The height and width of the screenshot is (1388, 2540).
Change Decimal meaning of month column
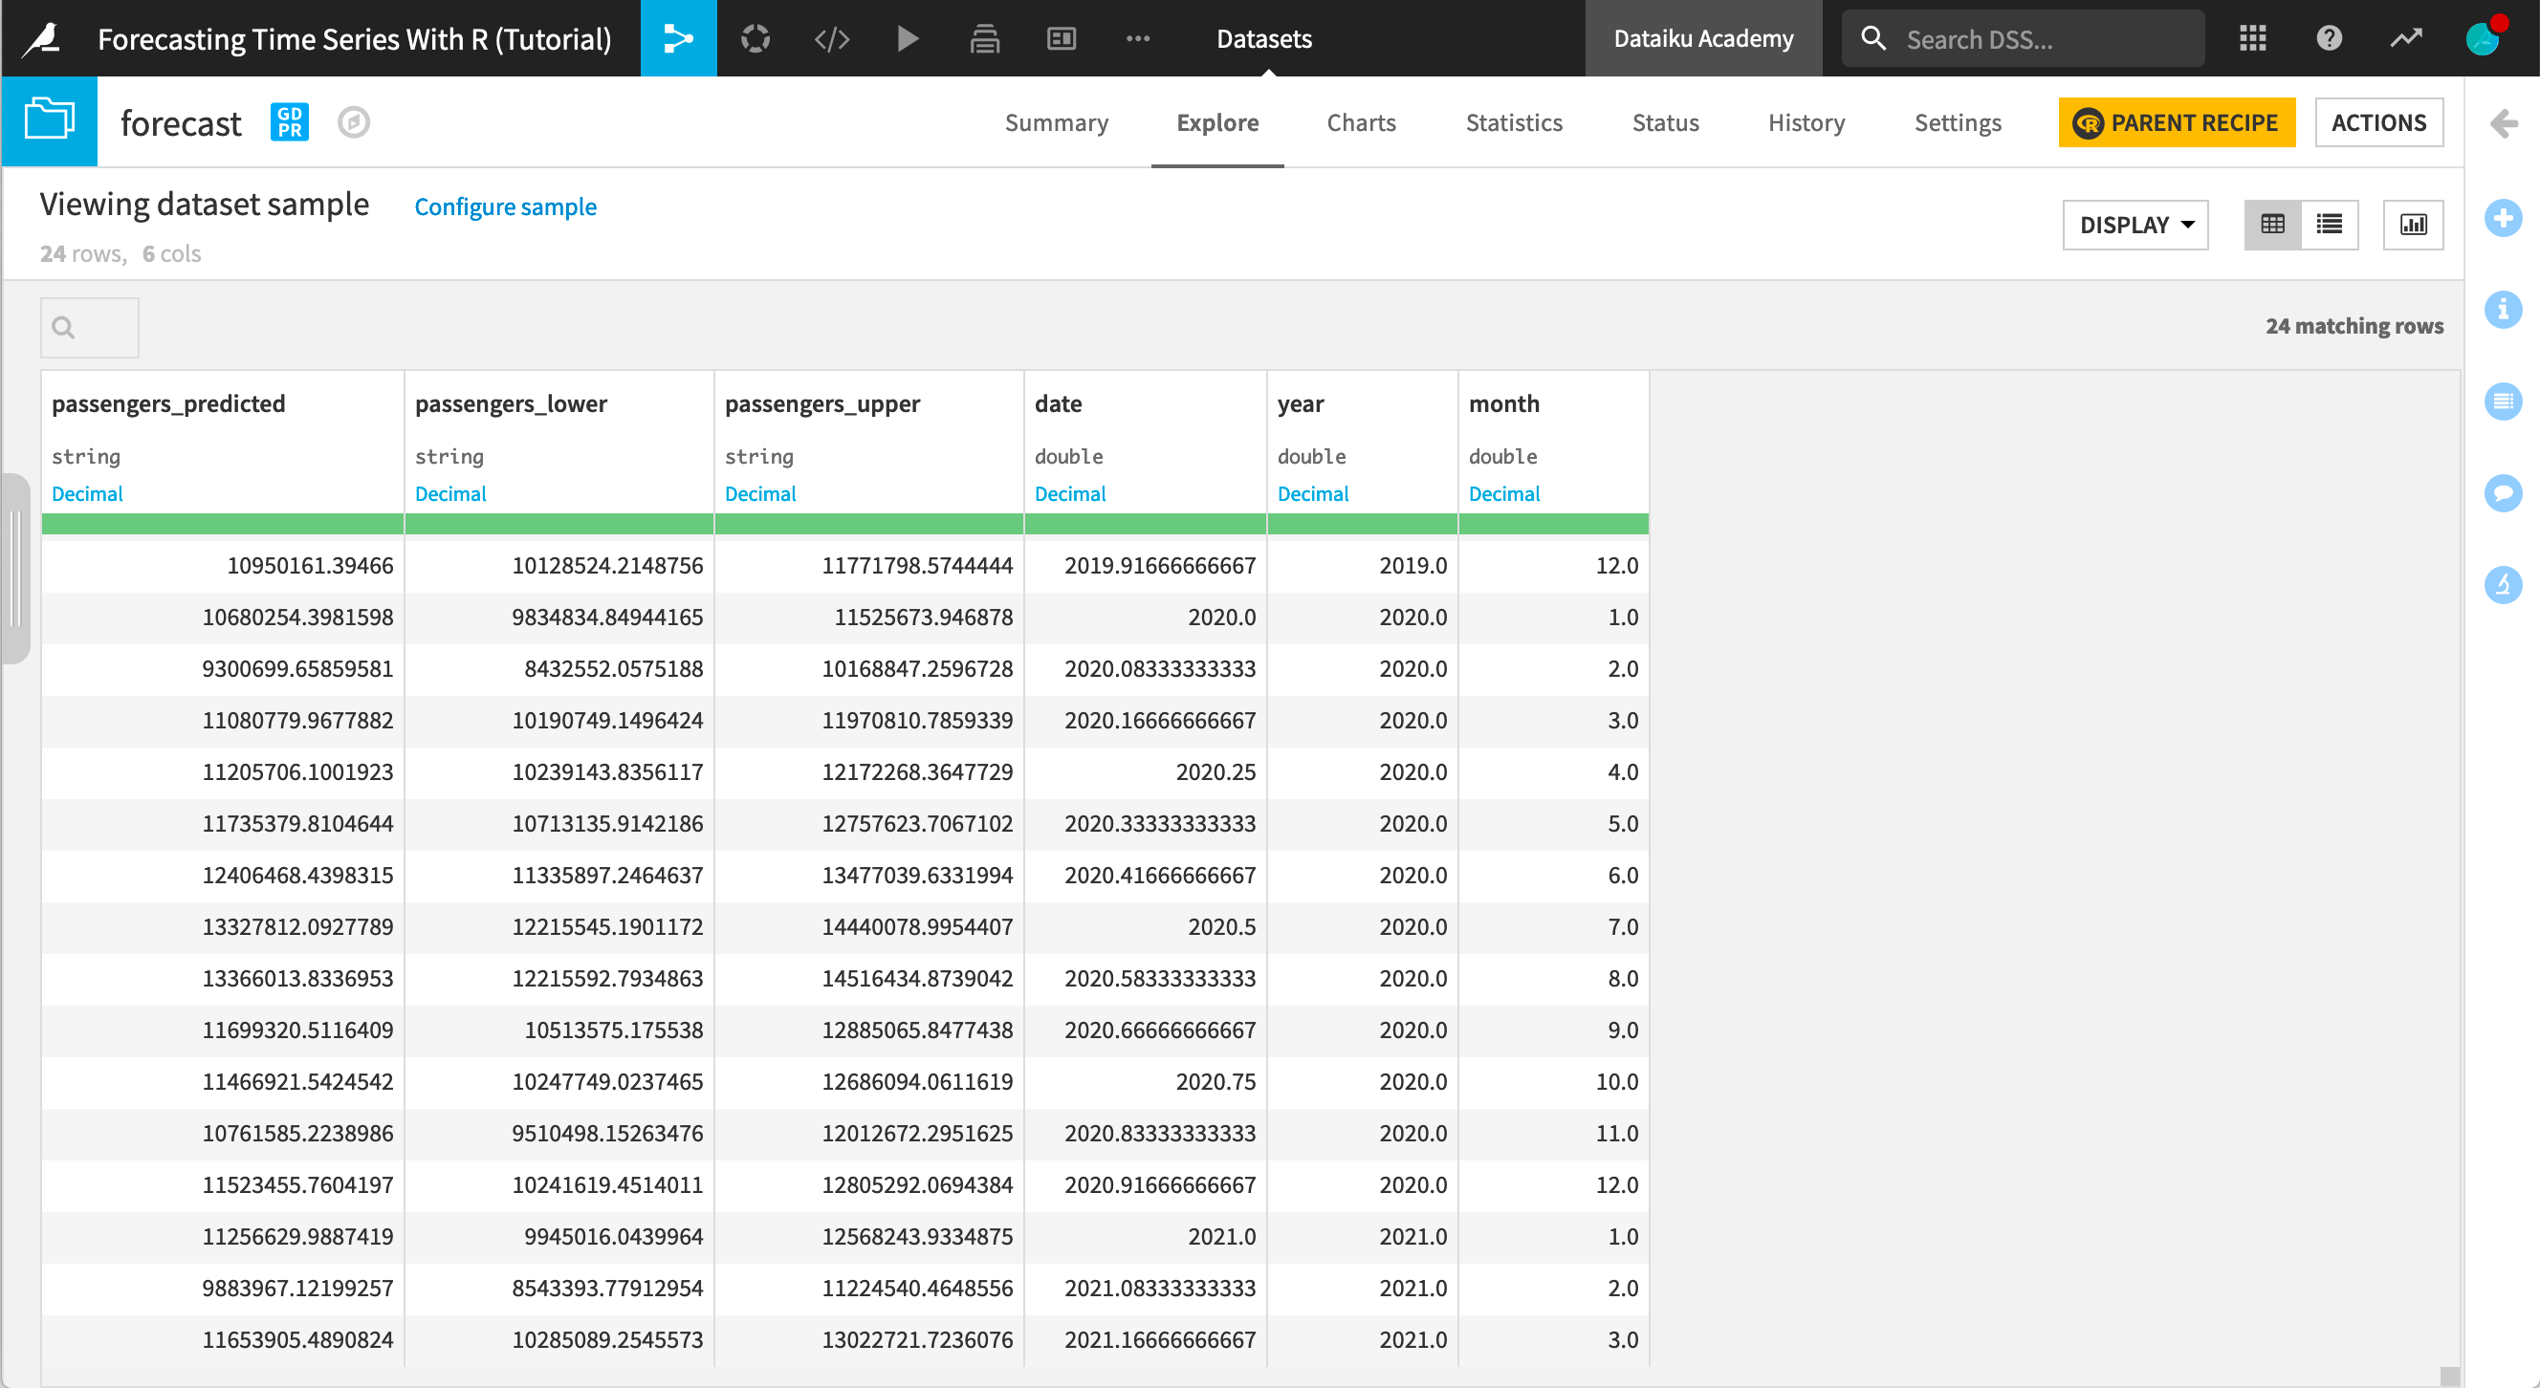[x=1503, y=493]
